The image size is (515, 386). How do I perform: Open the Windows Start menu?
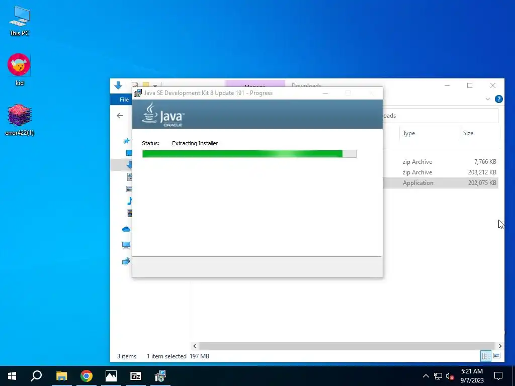click(x=12, y=376)
